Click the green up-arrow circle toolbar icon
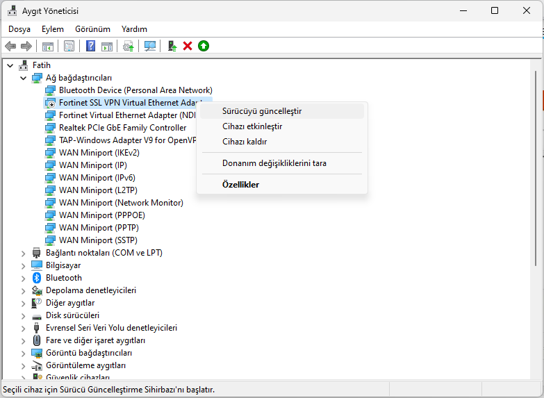This screenshot has height=398, width=544. click(x=204, y=46)
